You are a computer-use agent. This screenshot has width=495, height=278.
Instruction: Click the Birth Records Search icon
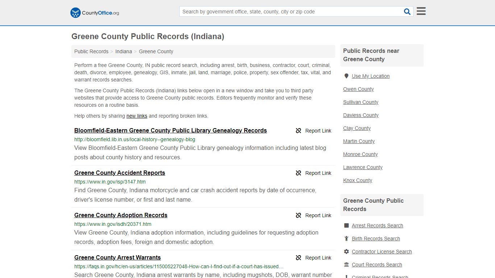[x=347, y=239]
